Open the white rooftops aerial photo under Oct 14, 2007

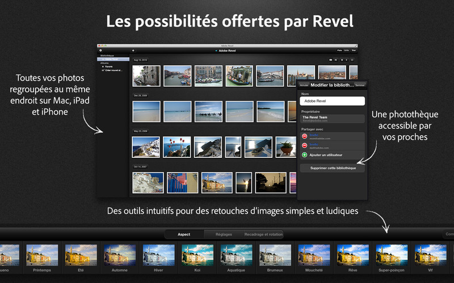[148, 183]
